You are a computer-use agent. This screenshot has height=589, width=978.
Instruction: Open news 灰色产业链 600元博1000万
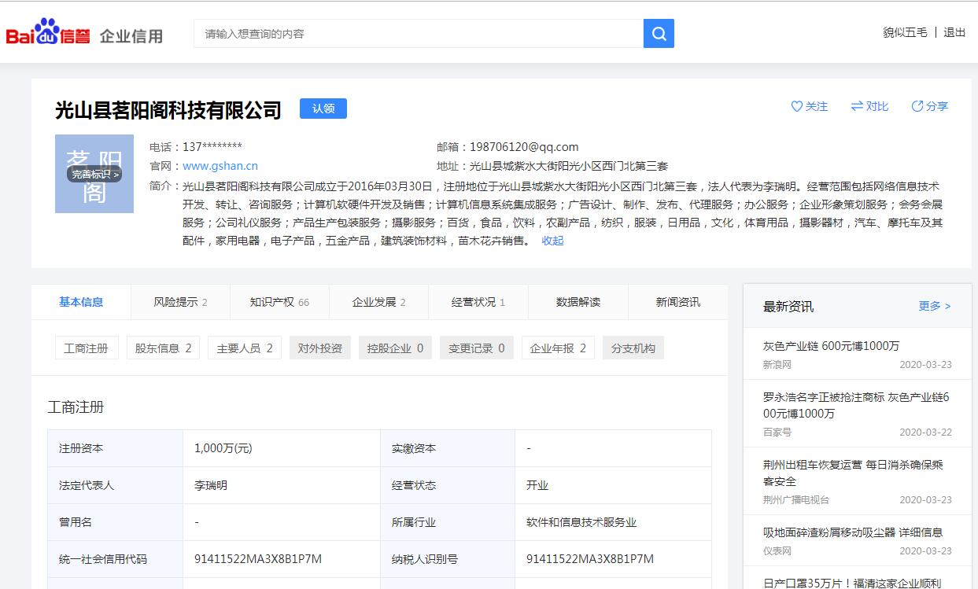[x=831, y=346]
